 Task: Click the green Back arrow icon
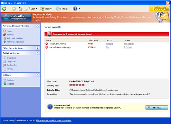4,9
